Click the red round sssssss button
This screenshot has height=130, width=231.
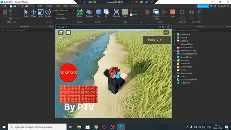68,73
